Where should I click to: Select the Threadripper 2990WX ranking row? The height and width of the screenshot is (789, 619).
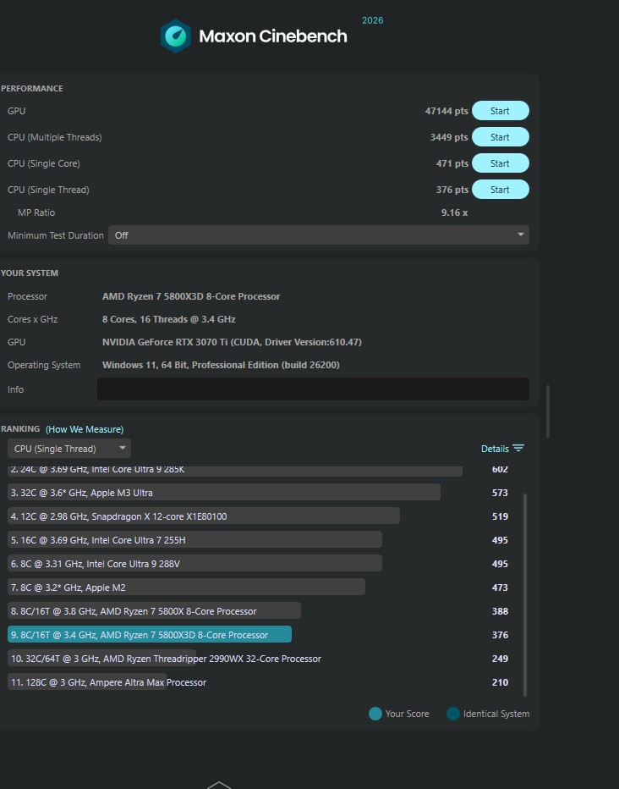click(x=164, y=658)
